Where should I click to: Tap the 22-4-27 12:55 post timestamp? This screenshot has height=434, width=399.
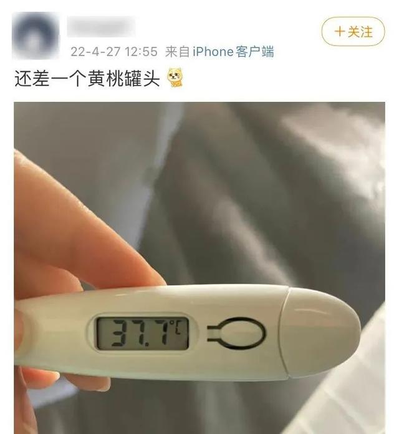pyautogui.click(x=114, y=52)
